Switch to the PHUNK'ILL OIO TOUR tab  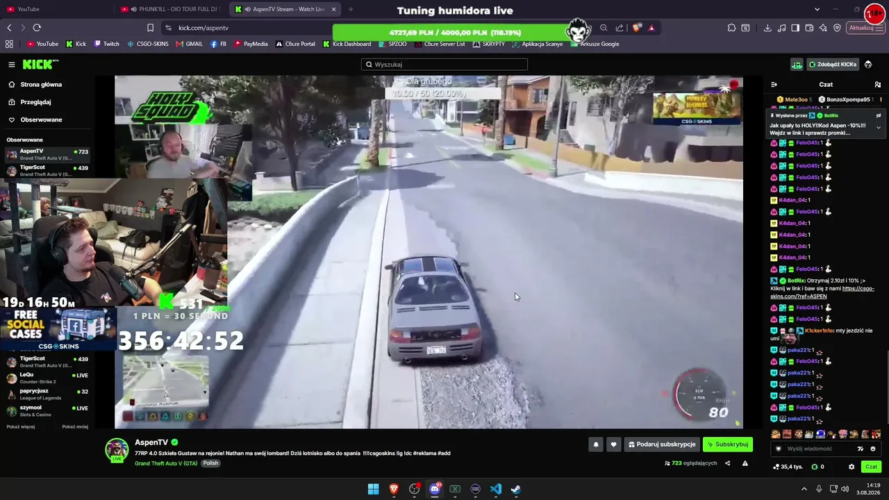pyautogui.click(x=172, y=9)
